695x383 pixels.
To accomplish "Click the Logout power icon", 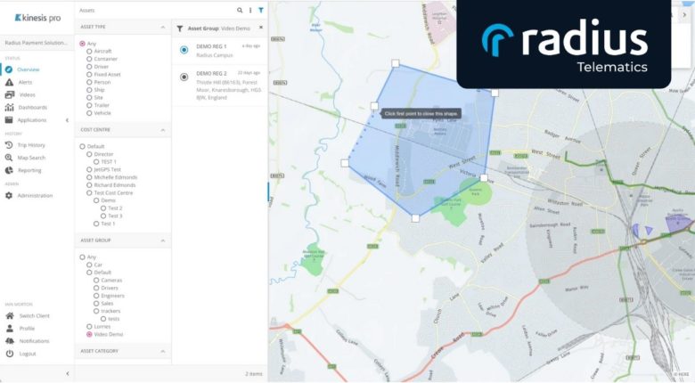I will coord(9,354).
